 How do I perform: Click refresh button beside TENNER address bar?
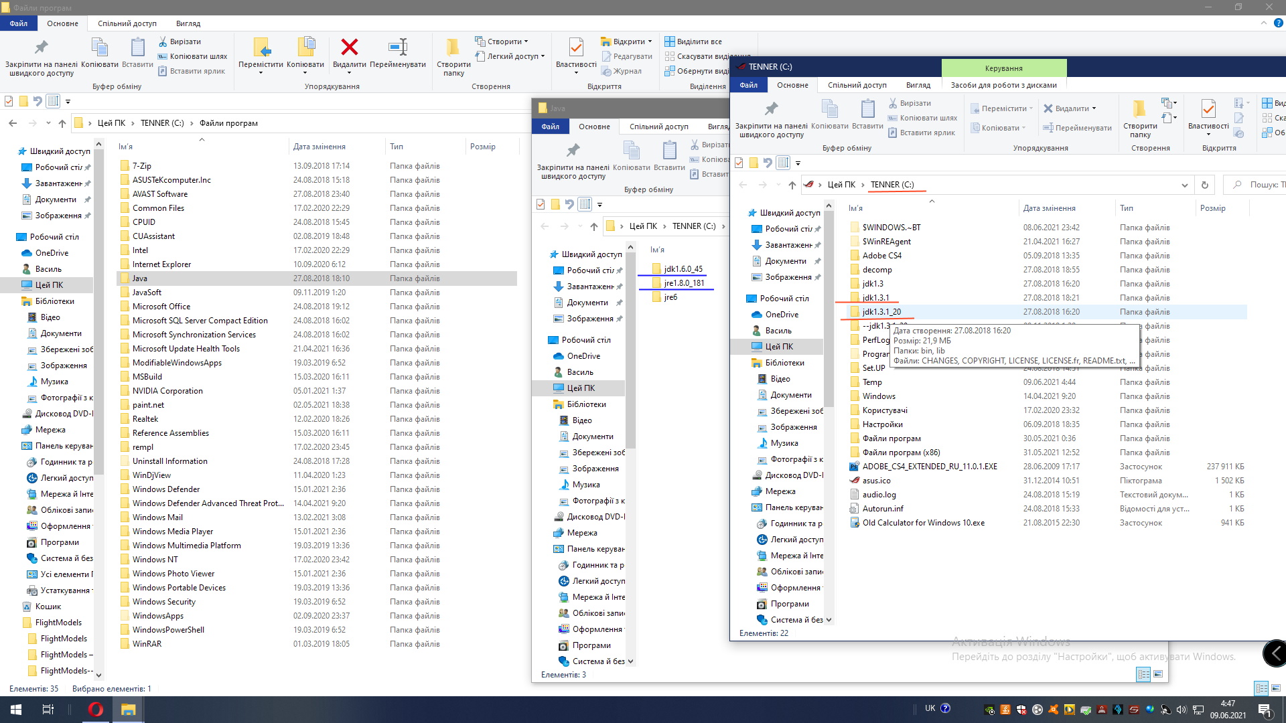coord(1204,185)
